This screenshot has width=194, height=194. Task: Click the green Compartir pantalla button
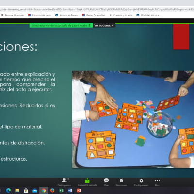tap(87, 182)
